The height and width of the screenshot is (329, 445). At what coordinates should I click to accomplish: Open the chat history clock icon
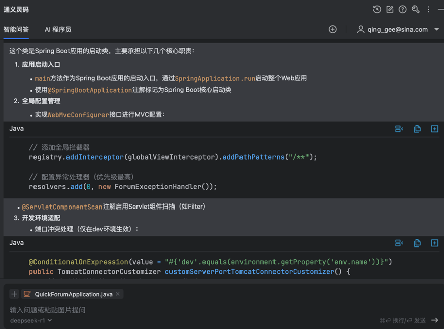(377, 9)
